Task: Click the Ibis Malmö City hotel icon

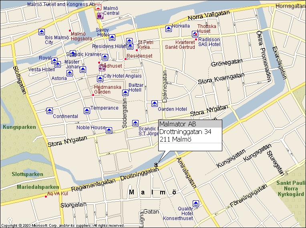Action: [x=42, y=32]
